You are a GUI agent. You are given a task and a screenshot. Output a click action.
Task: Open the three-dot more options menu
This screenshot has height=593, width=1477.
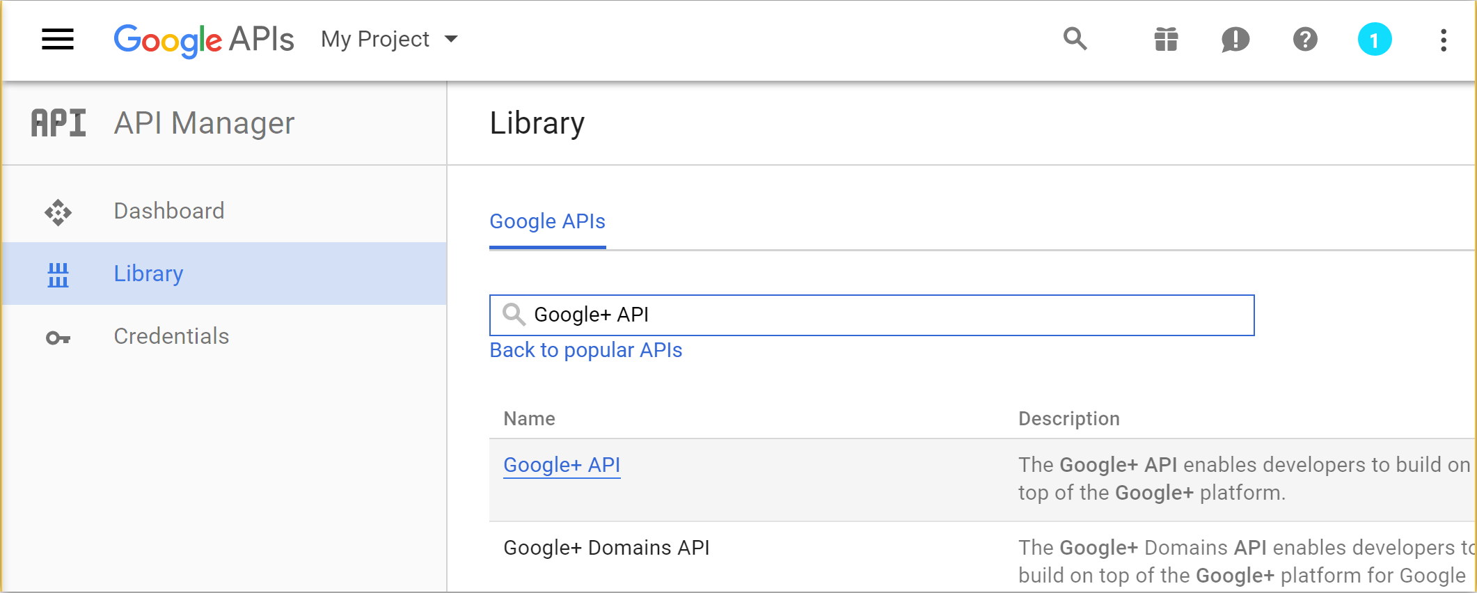point(1444,40)
